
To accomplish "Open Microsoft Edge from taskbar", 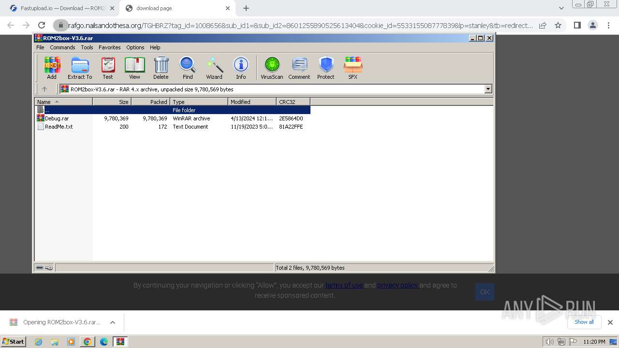I will tap(104, 342).
